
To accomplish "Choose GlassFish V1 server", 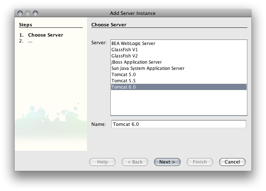I will [x=179, y=50].
